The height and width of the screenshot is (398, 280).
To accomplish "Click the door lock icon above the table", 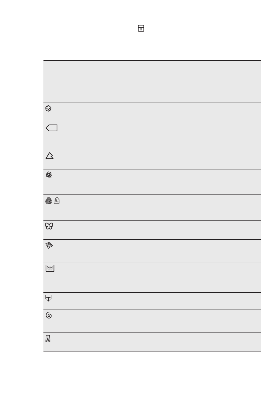I will tap(141, 29).
